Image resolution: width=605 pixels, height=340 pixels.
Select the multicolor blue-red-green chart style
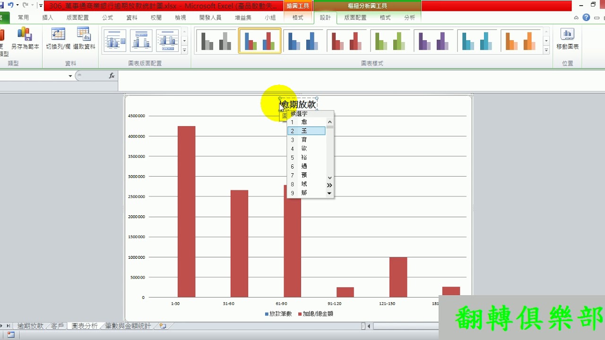(259, 41)
